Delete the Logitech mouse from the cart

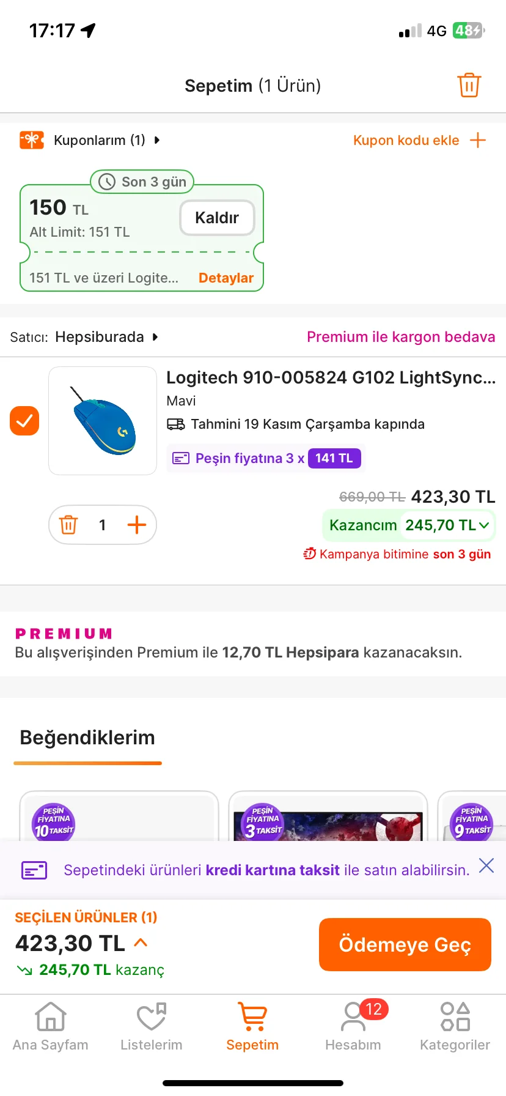pyautogui.click(x=68, y=525)
